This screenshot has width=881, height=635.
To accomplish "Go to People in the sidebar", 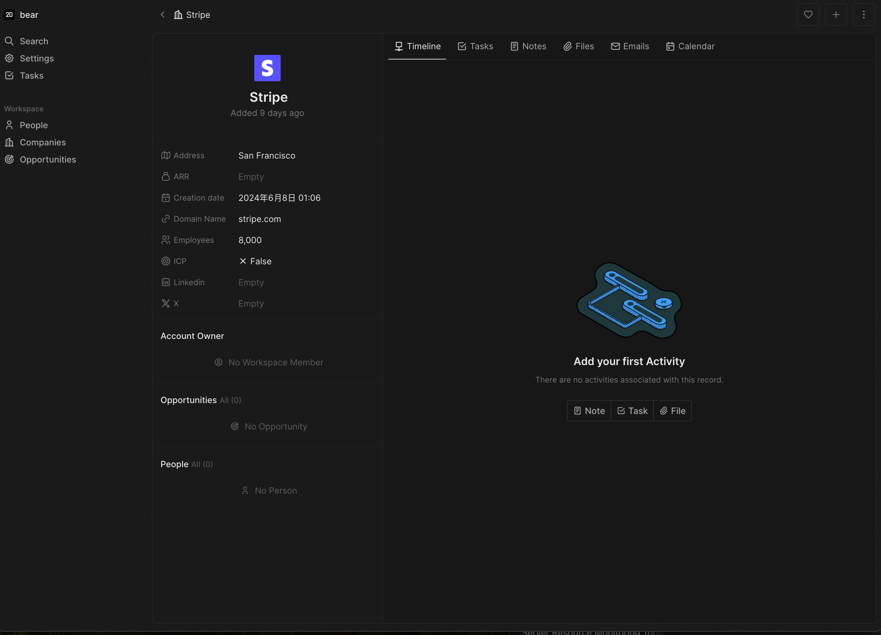I will (34, 125).
